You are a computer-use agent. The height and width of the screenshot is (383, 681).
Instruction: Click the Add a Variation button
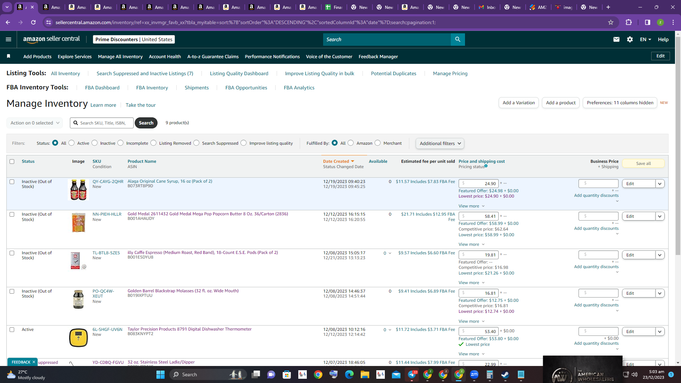pos(519,103)
